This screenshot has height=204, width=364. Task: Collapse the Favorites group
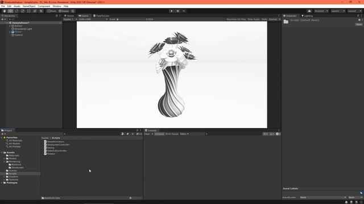tap(2, 138)
